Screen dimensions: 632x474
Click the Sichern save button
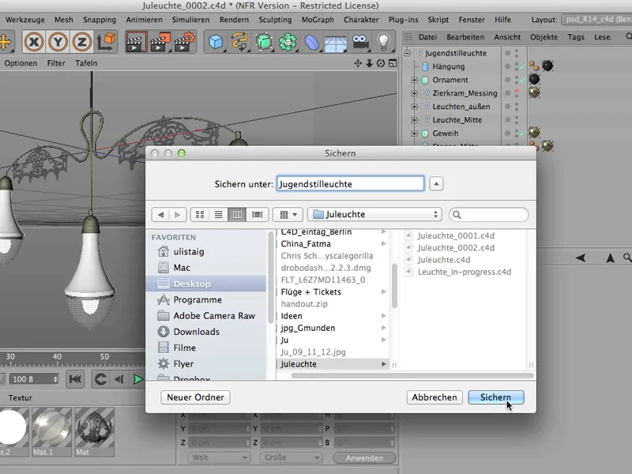tap(496, 397)
